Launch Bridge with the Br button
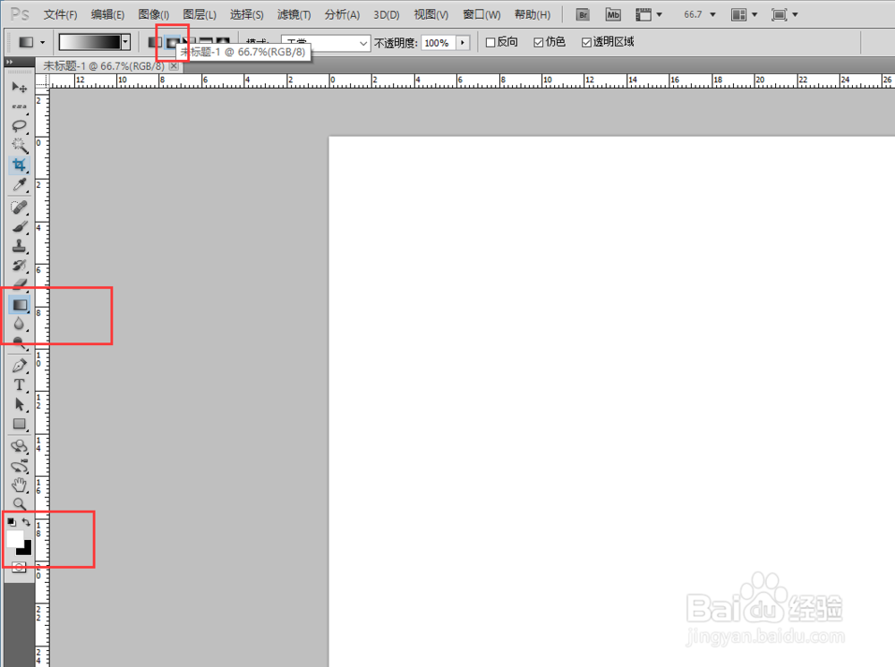Viewport: 895px width, 667px height. click(582, 14)
